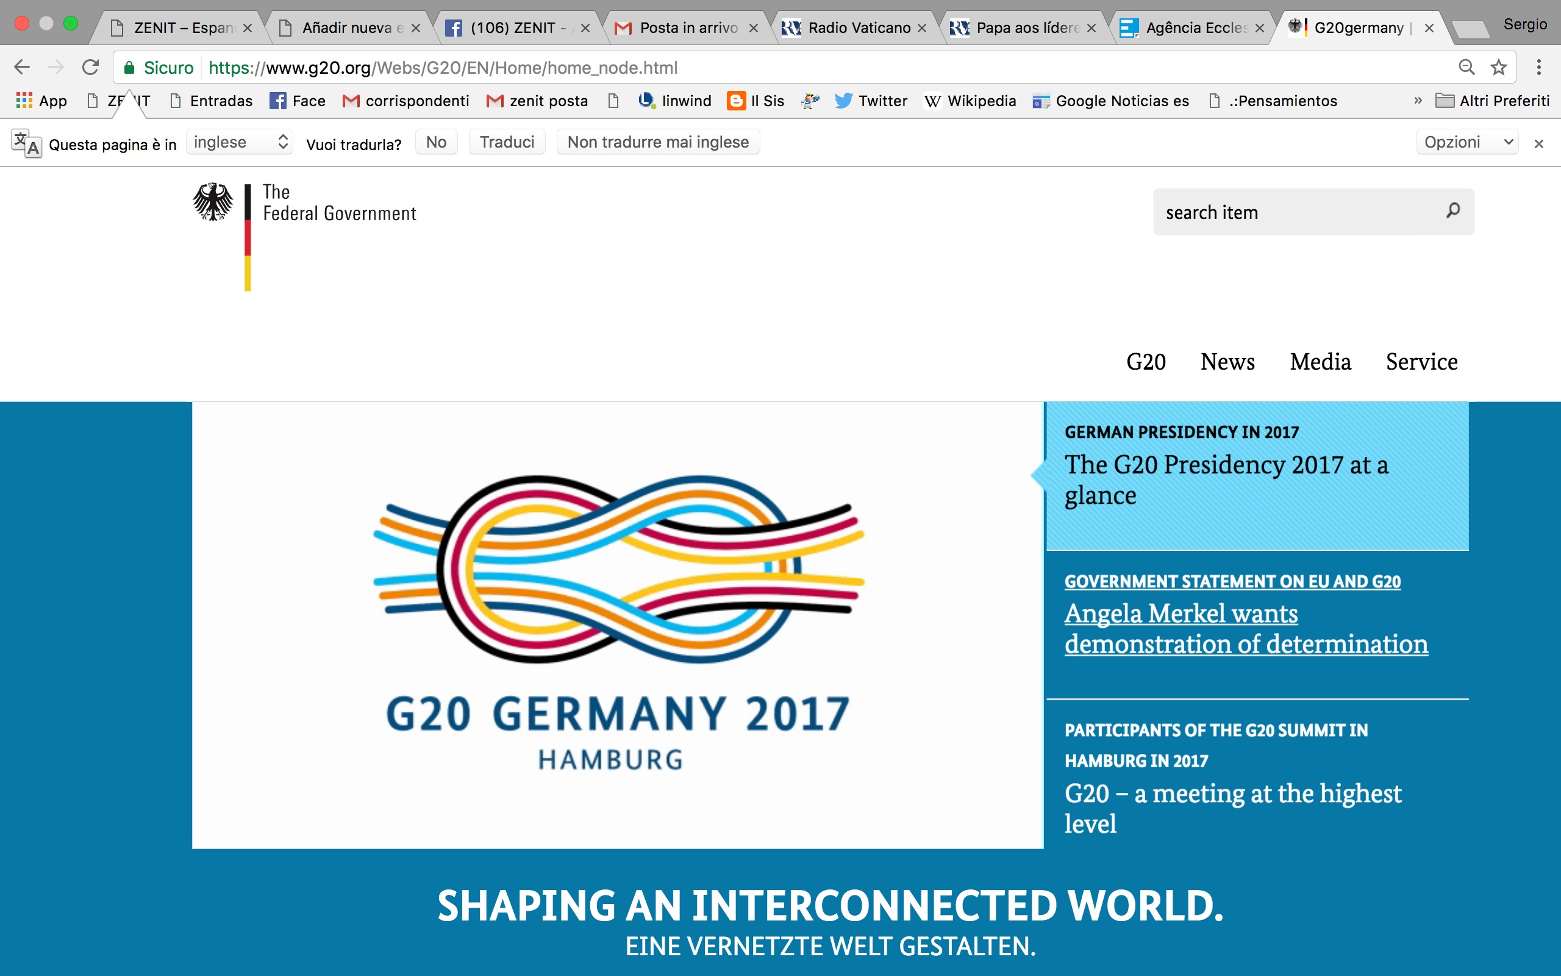Open the Twitter bookmark

coord(871,101)
